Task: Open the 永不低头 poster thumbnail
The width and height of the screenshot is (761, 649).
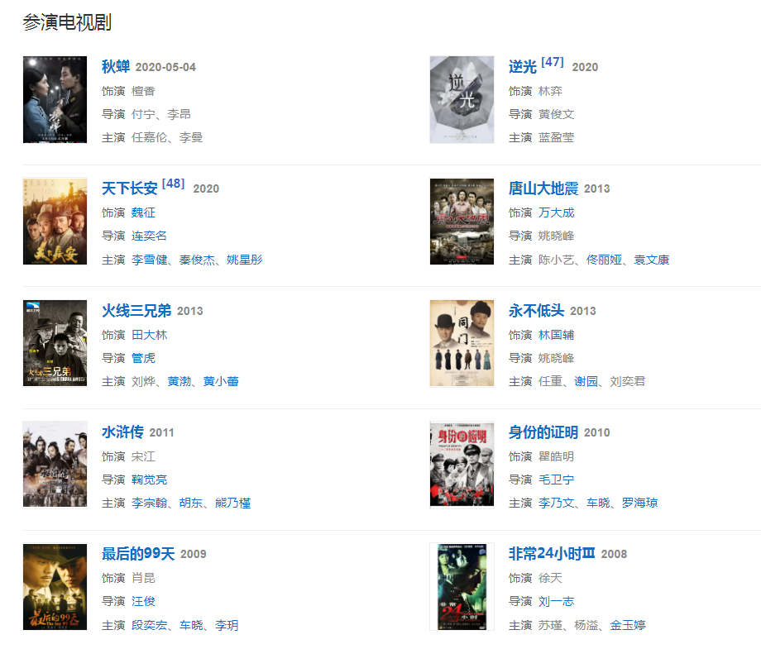Action: (x=462, y=343)
